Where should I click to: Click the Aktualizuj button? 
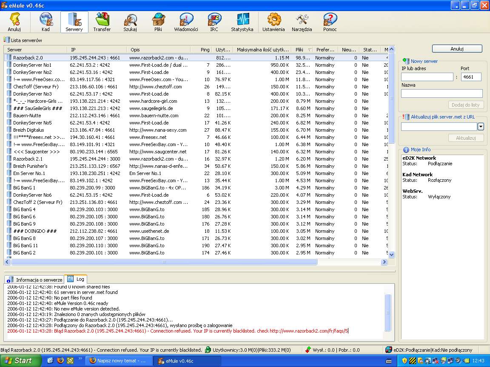465,138
